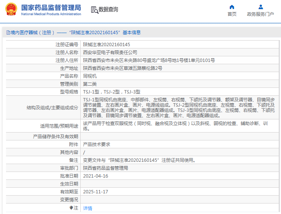The width and height of the screenshot is (281, 214).
Task: Click approval date 2021-04-16
Action: (96, 176)
